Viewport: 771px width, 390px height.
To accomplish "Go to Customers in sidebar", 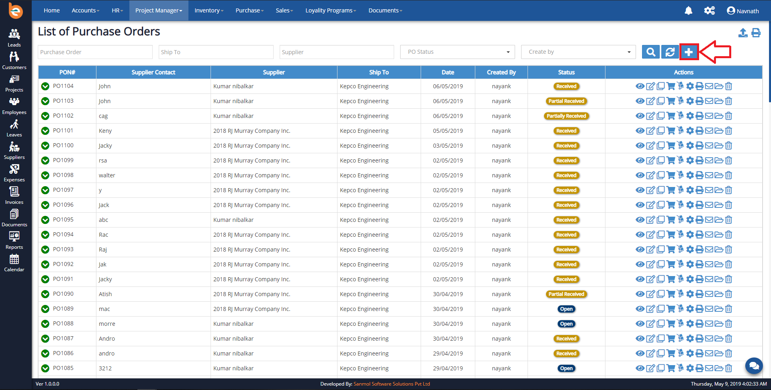I will [14, 60].
